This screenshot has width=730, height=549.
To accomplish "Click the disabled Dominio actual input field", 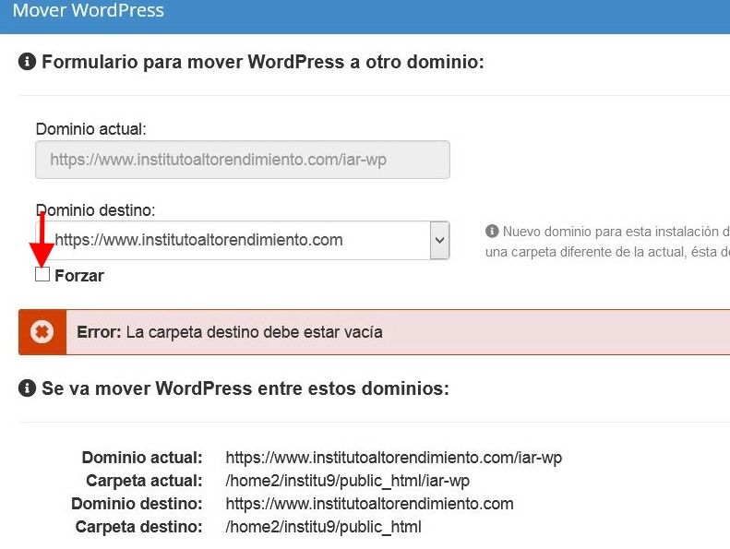I will pyautogui.click(x=243, y=160).
